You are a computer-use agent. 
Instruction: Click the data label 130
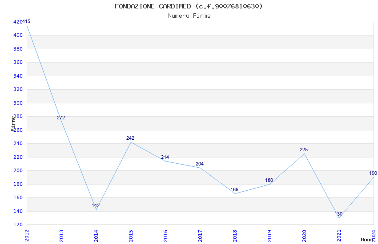(x=338, y=214)
